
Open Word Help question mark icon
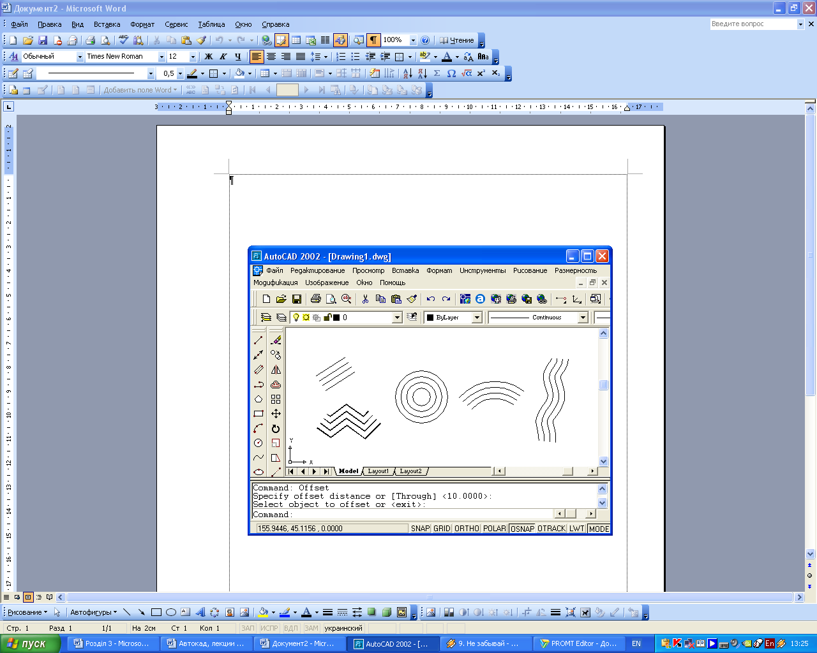point(425,40)
